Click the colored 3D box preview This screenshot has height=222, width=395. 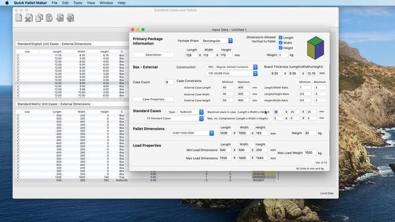315,48
